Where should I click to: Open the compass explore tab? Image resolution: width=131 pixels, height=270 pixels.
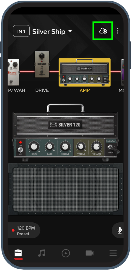click(x=66, y=253)
